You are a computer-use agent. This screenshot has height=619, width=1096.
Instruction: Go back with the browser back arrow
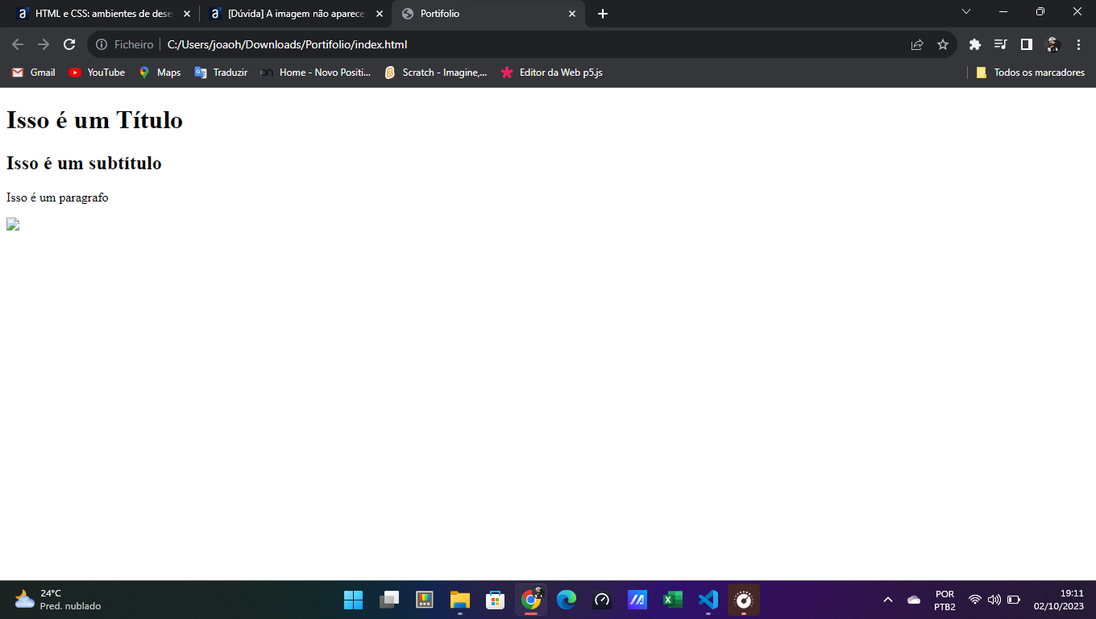pos(18,44)
